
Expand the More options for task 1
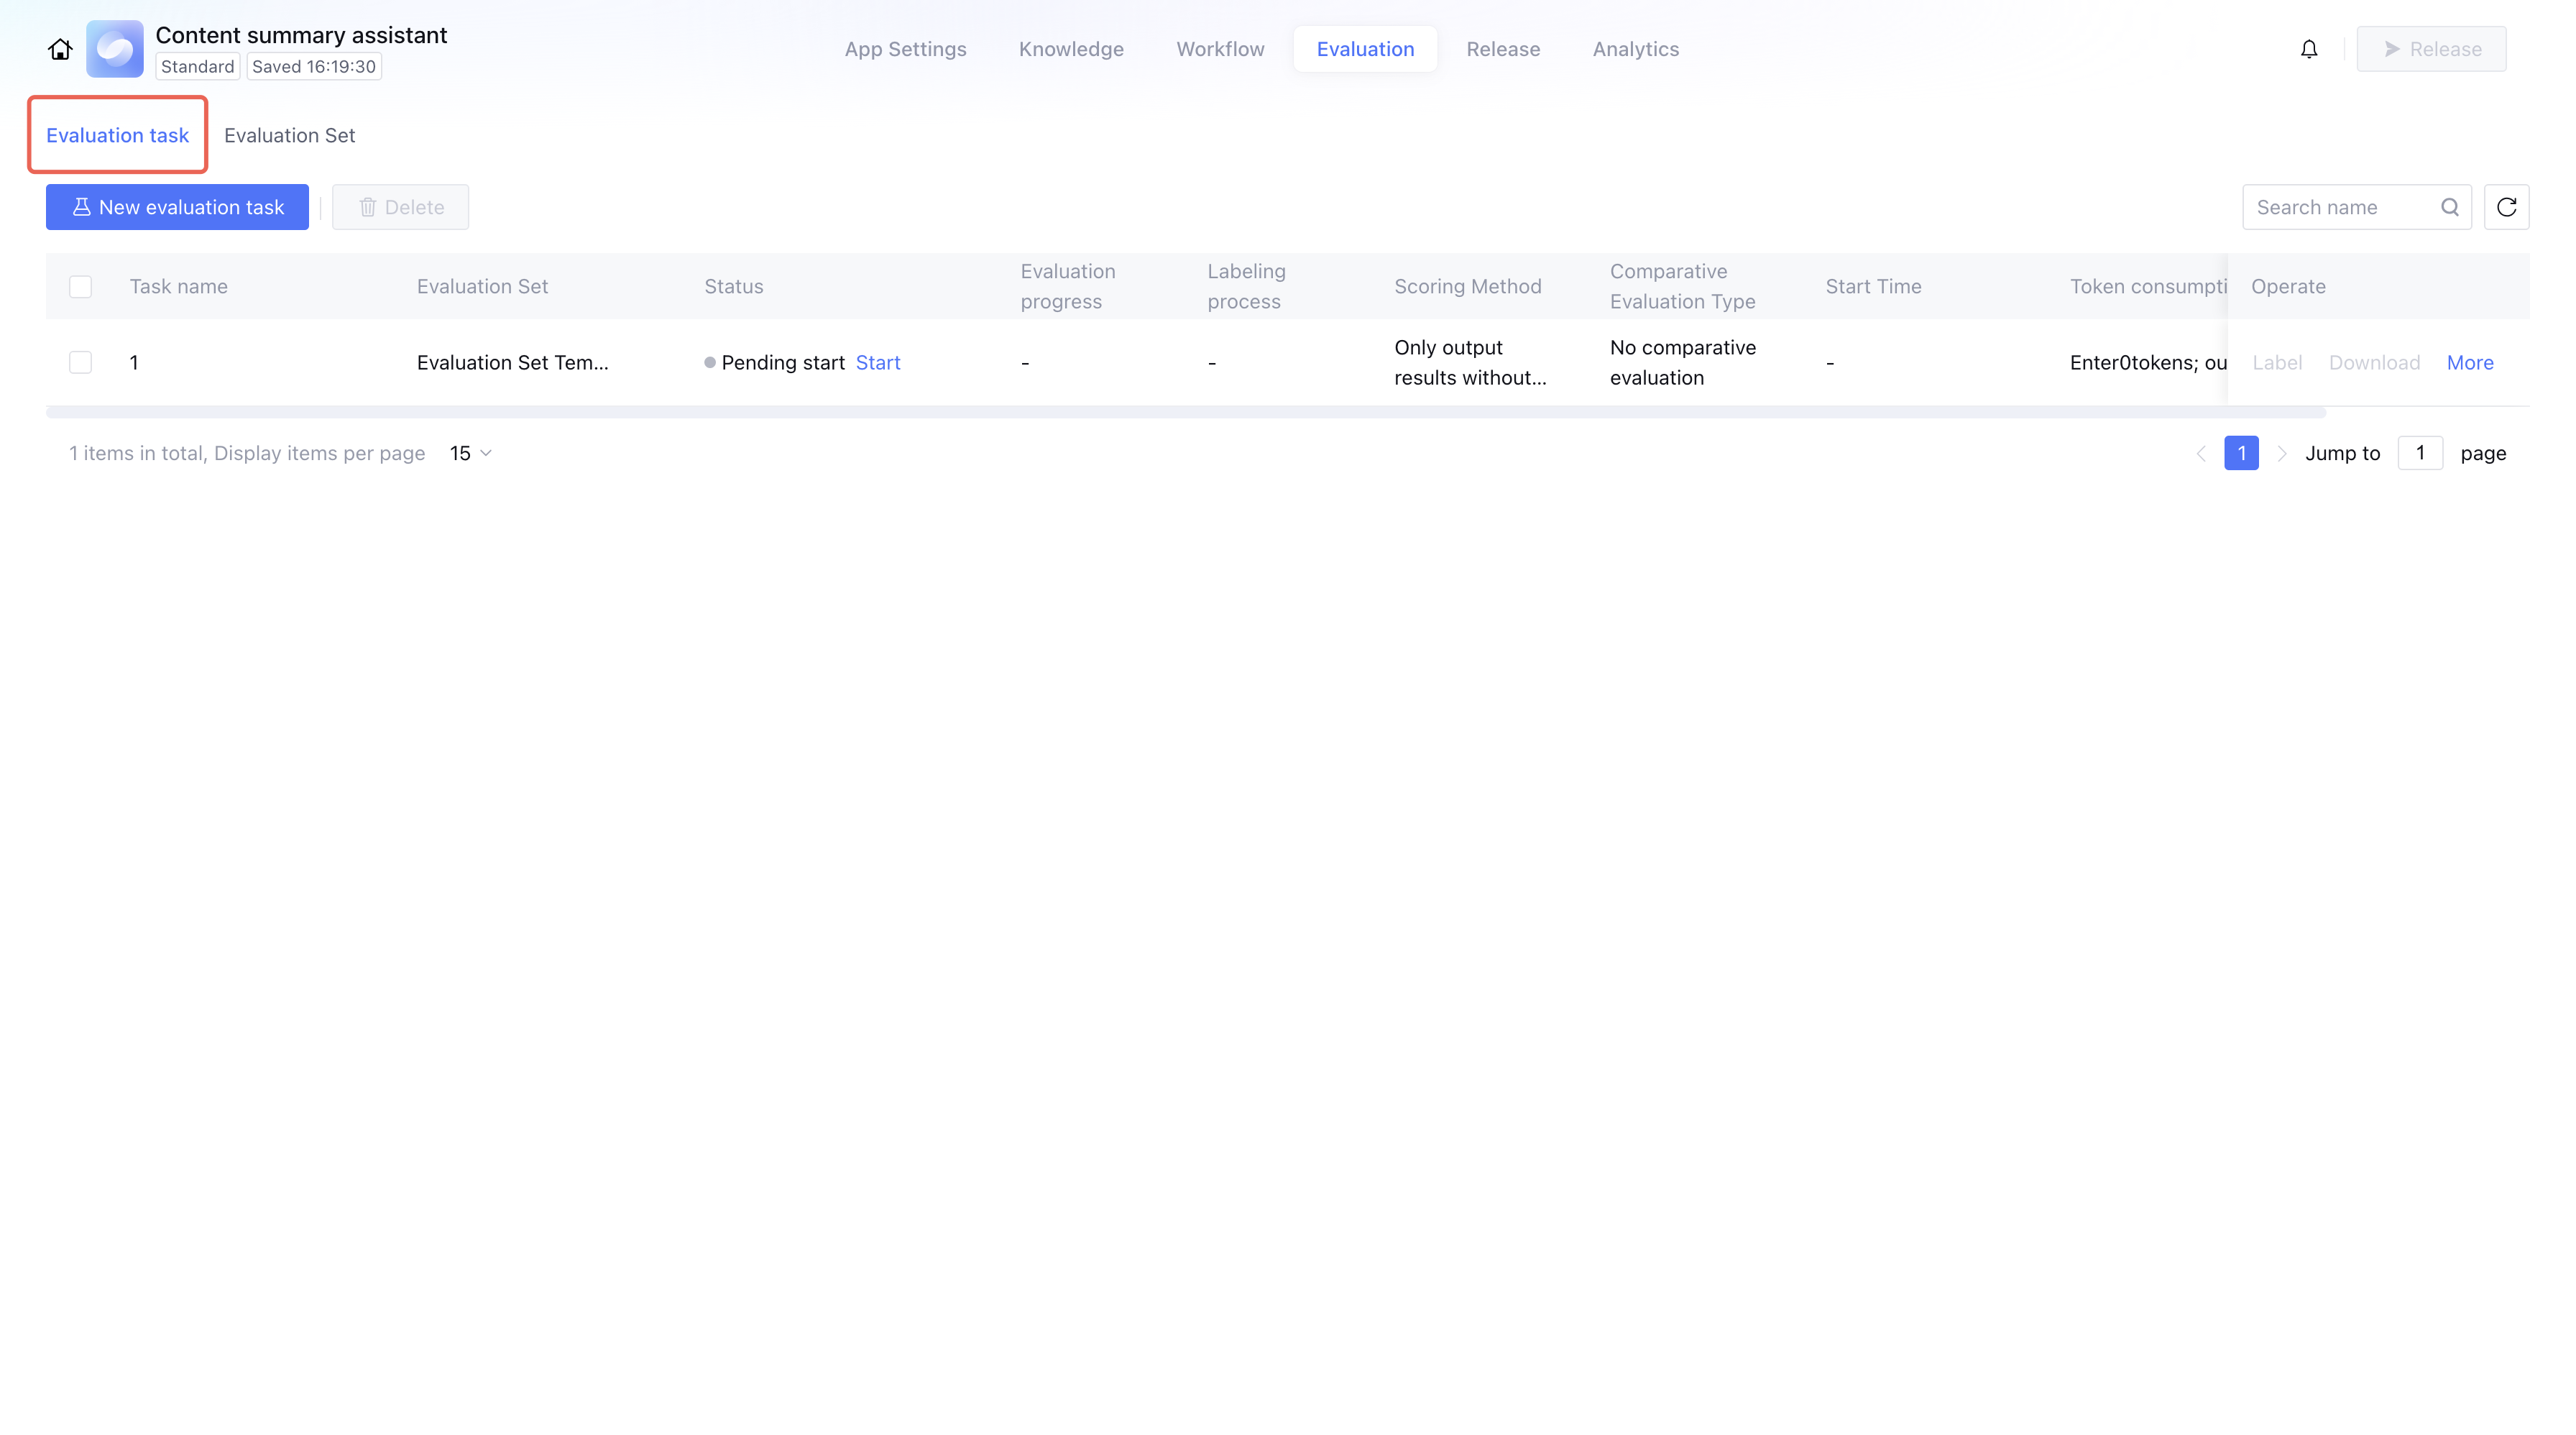(x=2469, y=362)
